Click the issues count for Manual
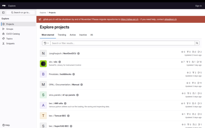Viewport: 205px width, 128px height. tap(200, 83)
